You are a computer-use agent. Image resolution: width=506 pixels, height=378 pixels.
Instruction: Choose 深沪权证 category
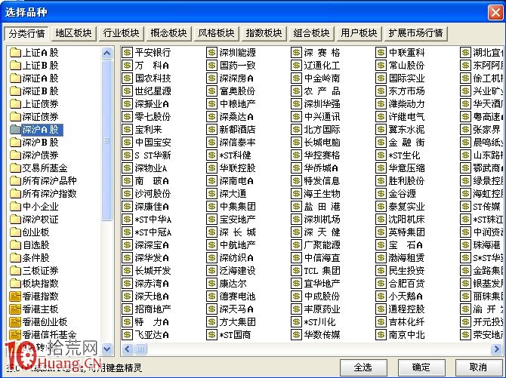[x=40, y=220]
